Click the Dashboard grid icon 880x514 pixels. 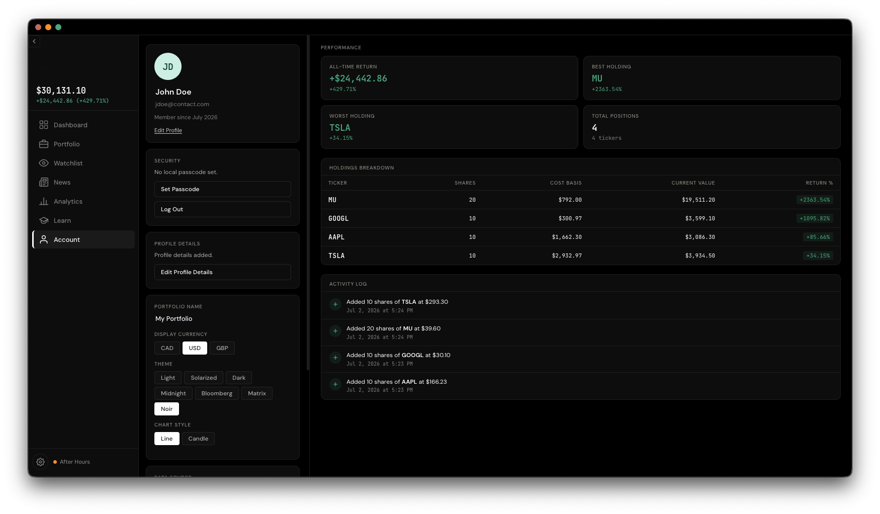click(x=44, y=125)
